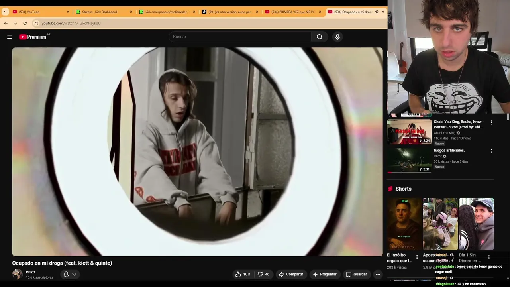510x287 pixels.
Task: Open fuegos artificiales. title link
Action: point(449,151)
